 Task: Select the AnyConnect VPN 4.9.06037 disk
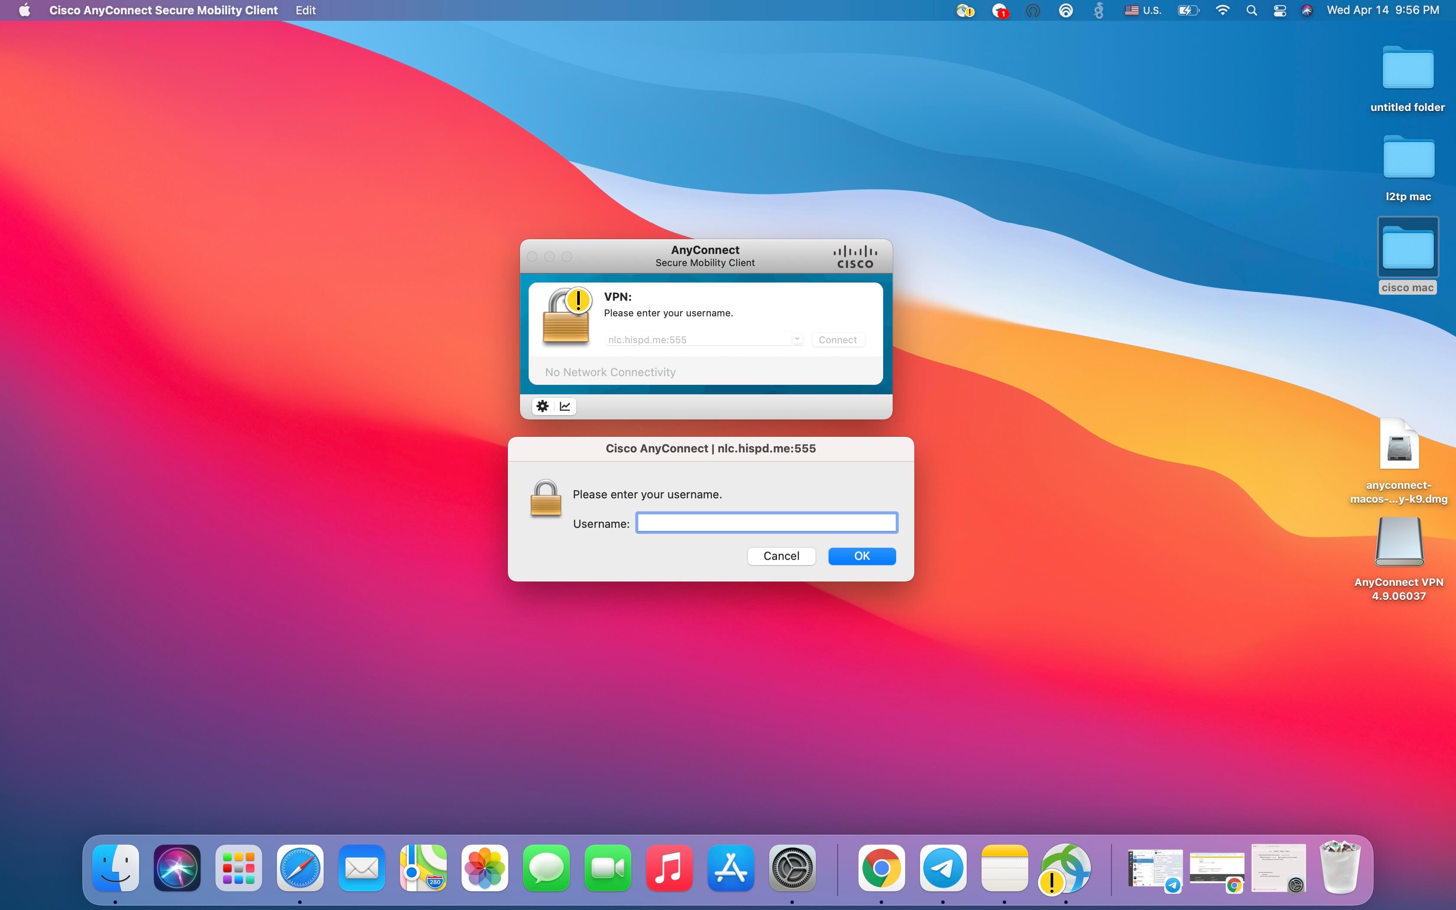1399,543
